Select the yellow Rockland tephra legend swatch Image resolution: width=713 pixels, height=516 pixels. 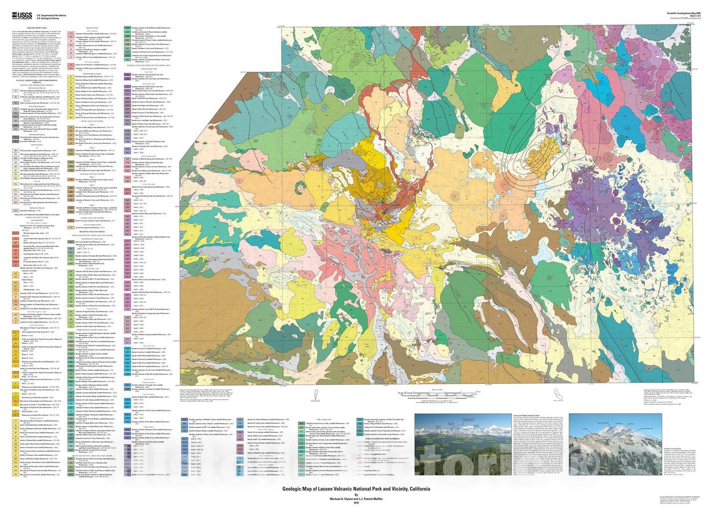(x=70, y=76)
